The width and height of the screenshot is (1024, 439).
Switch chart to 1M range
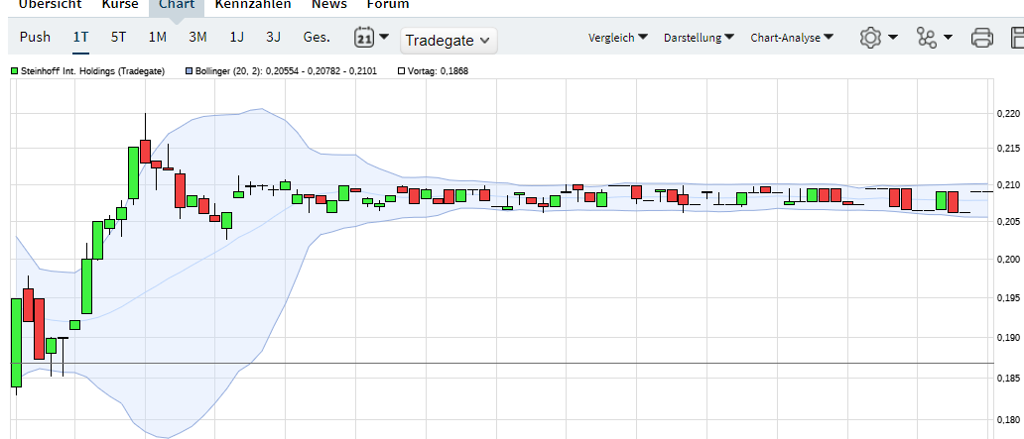pyautogui.click(x=158, y=38)
